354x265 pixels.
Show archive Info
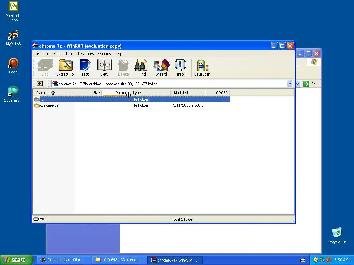[x=180, y=67]
